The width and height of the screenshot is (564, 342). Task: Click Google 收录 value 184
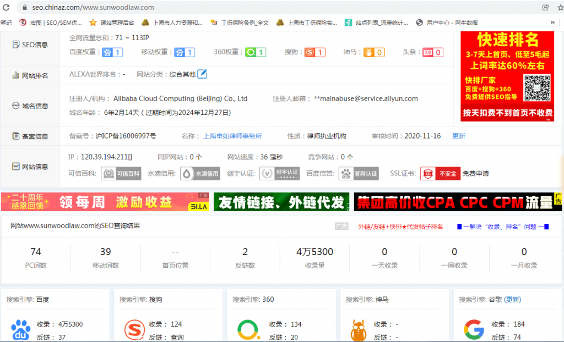pyautogui.click(x=519, y=324)
